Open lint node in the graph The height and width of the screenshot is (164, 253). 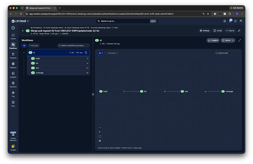pos(153,91)
